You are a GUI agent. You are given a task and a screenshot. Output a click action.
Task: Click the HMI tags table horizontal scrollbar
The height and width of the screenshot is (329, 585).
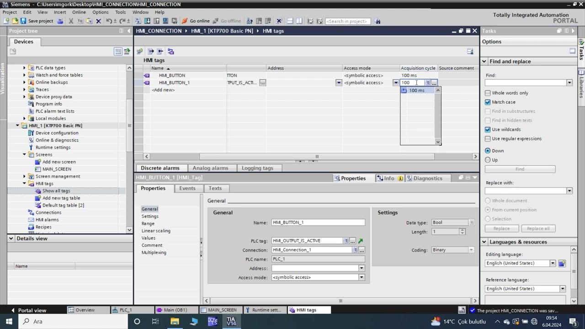point(317,157)
